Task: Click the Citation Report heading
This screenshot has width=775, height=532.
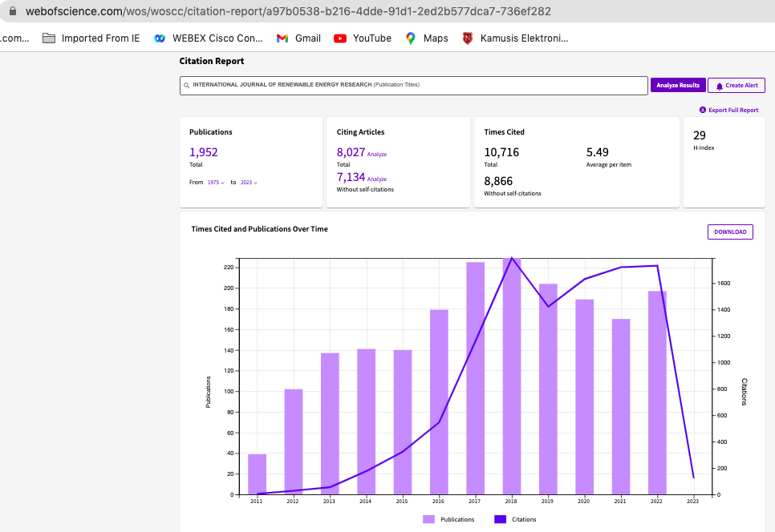Action: pyautogui.click(x=212, y=61)
